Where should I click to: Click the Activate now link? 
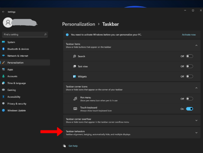[189, 35]
